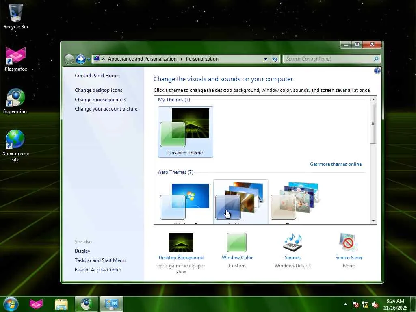
Task: Click the themes list scrollbar thumb
Action: [x=373, y=123]
